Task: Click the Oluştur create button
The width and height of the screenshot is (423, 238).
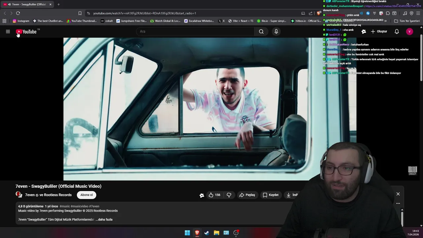Action: pos(379,31)
